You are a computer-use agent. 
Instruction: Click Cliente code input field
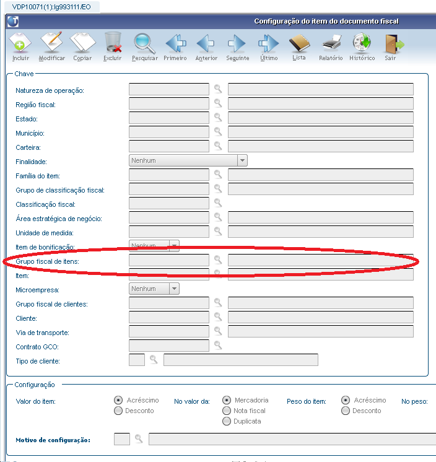point(169,317)
